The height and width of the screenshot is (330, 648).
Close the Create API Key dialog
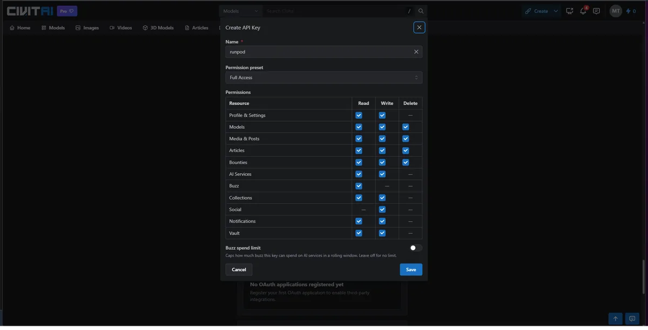(419, 27)
